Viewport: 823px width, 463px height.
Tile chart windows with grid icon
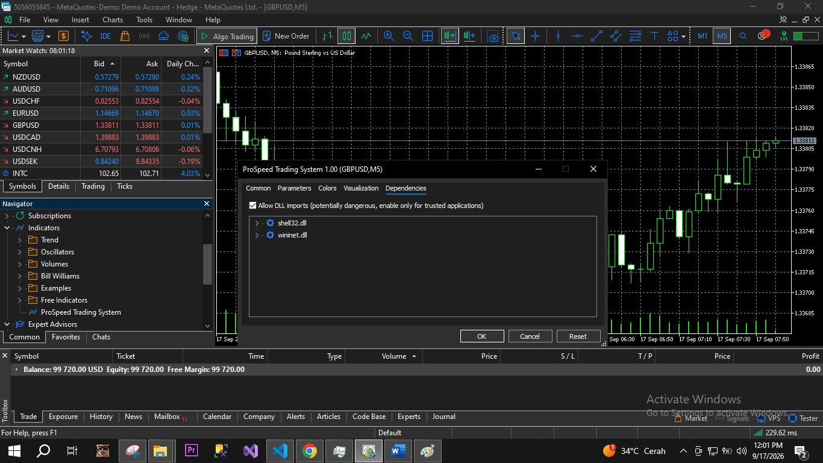click(x=427, y=36)
